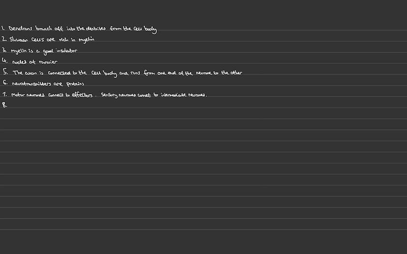This screenshot has height=254, width=407.
Task: Select the number 5 list marker
Action: tap(5, 72)
